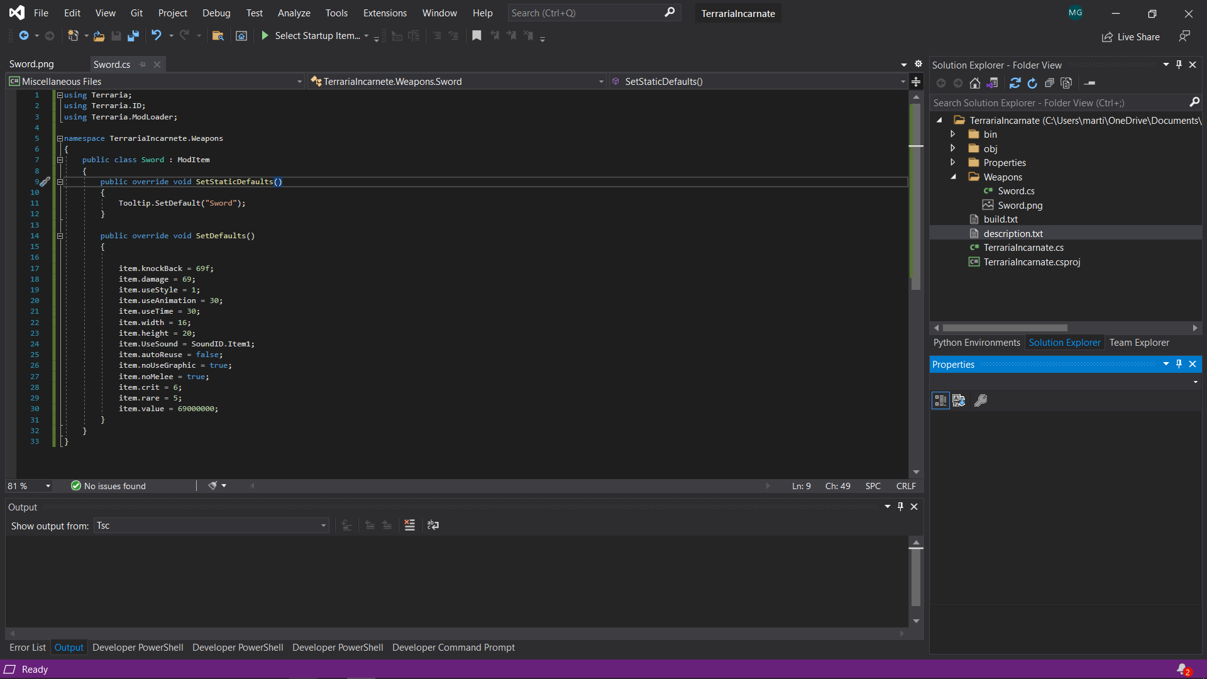Toggle Categorized view in Properties panel

click(x=940, y=400)
